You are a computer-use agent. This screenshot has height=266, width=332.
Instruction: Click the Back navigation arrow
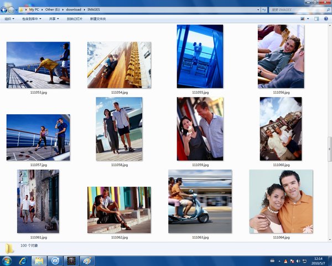pyautogui.click(x=4, y=9)
